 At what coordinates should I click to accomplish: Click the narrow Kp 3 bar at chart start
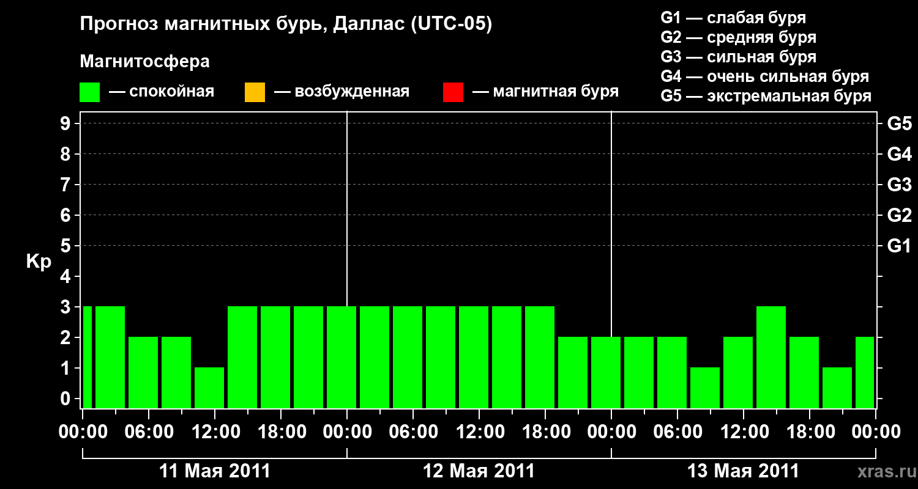click(x=87, y=357)
